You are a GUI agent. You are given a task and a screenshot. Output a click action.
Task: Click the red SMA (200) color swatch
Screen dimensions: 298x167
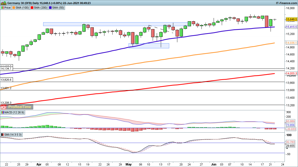[32, 8]
